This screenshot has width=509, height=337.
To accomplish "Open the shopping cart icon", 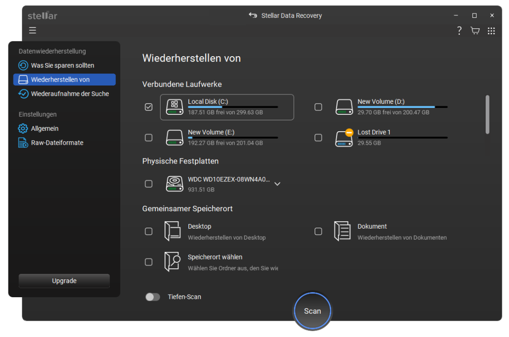I will [x=475, y=31].
